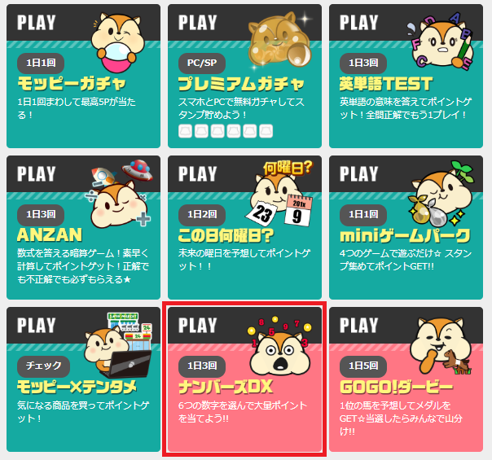
Task: Click the horse mascot on GOGO!ダービー
Action: pyautogui.click(x=441, y=346)
